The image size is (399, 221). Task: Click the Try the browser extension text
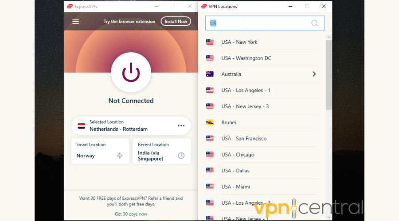coord(129,22)
